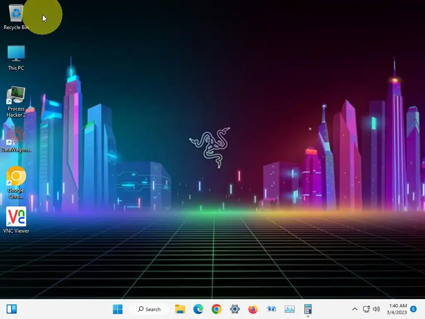This screenshot has width=425, height=319.
Task: Open File Explorer from the taskbar
Action: (180, 309)
